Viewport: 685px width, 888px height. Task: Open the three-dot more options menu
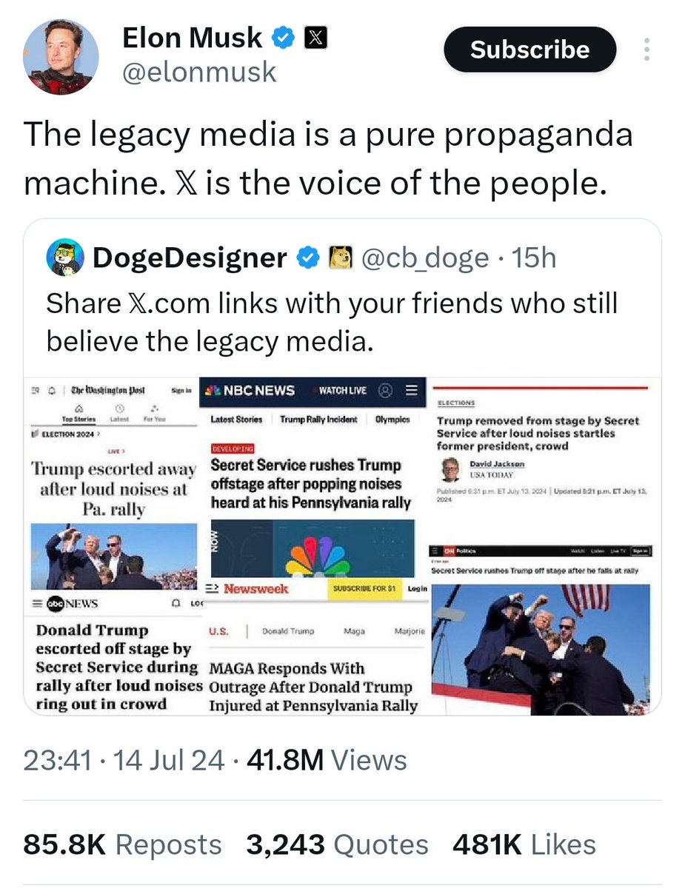coord(646,50)
